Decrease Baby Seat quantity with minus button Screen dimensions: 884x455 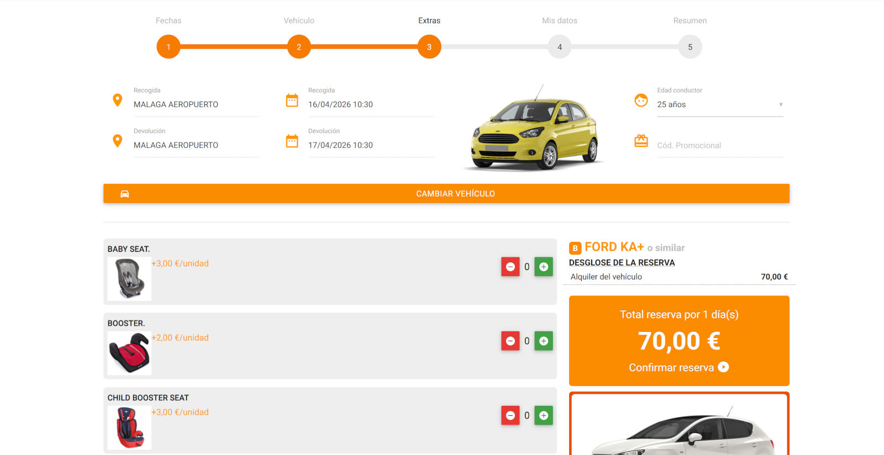(x=511, y=267)
